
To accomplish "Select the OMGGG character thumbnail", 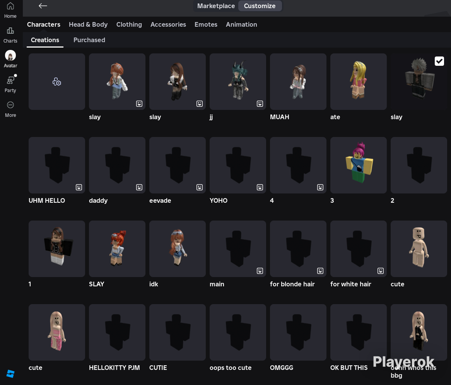I will [x=298, y=332].
